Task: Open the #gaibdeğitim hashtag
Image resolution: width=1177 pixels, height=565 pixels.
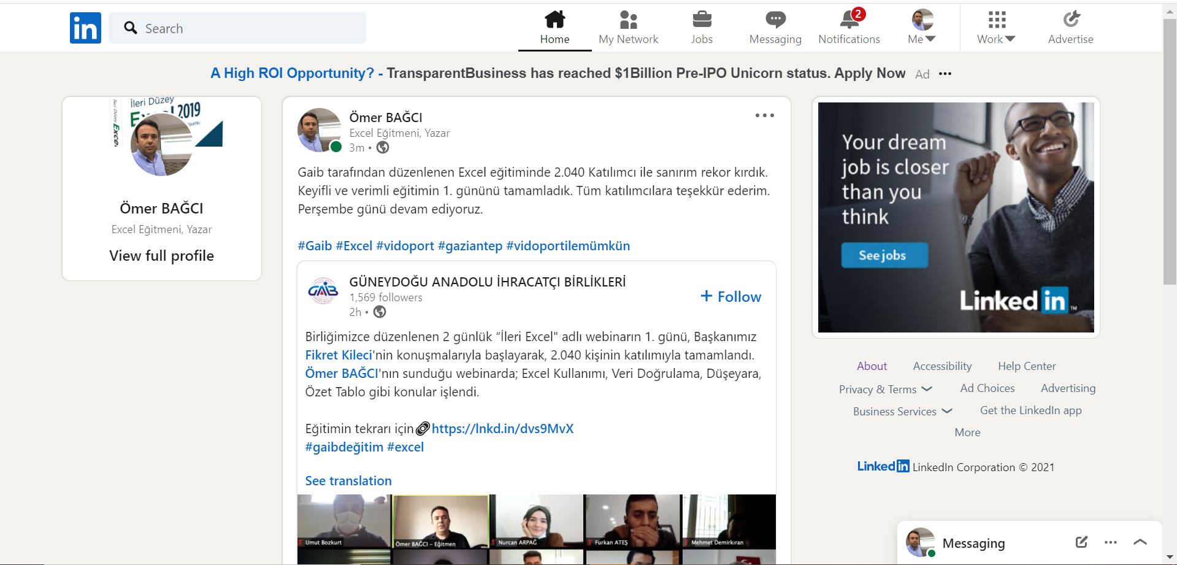Action: [344, 447]
